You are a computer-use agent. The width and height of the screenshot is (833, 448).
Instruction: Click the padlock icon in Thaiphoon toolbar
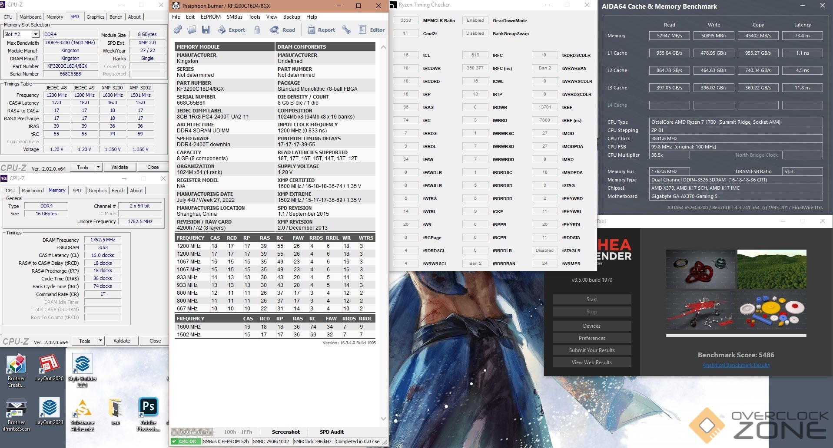pyautogui.click(x=257, y=30)
